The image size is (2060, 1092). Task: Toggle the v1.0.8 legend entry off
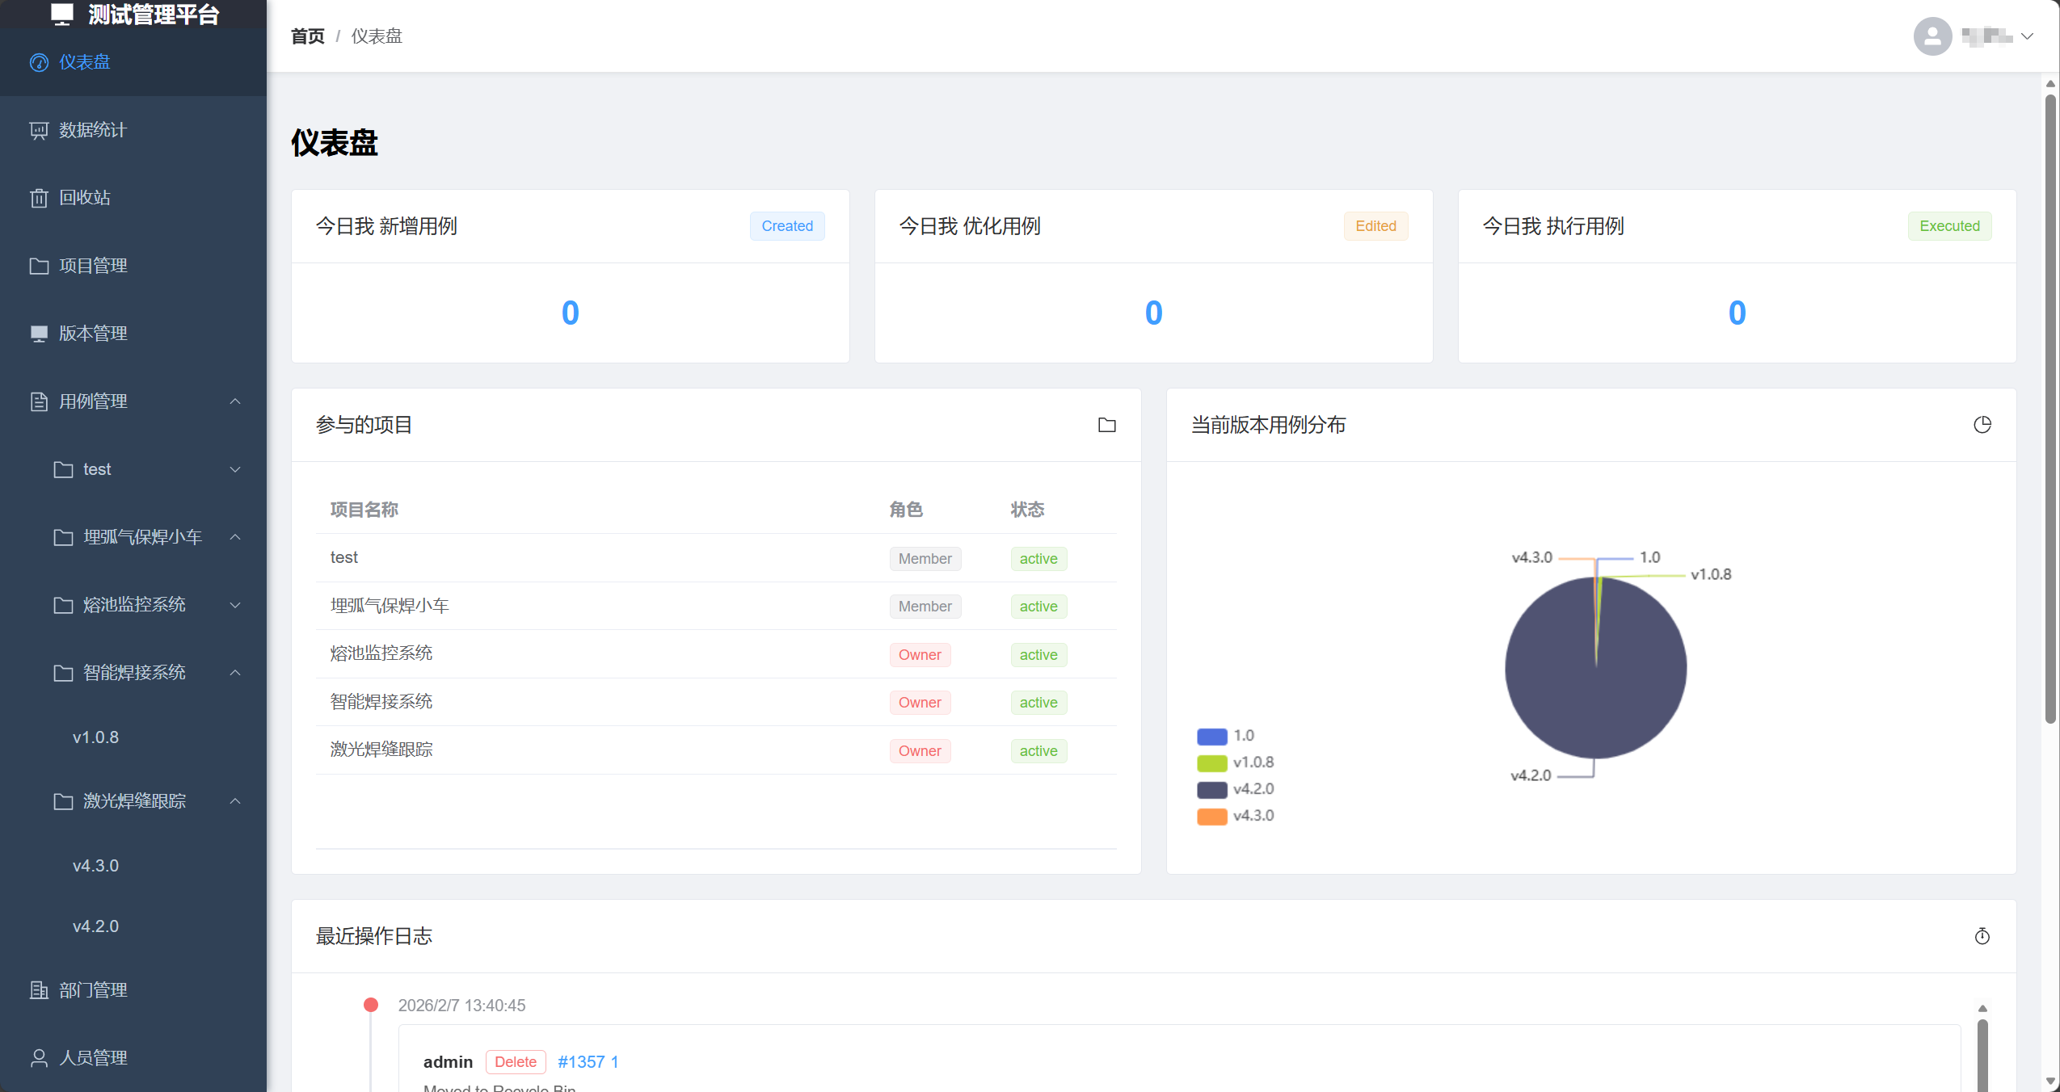(x=1236, y=762)
